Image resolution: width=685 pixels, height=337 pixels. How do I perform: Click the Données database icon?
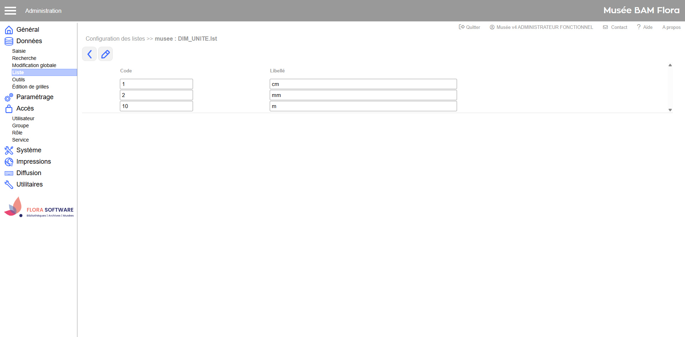(x=9, y=41)
